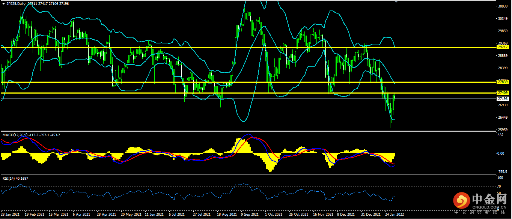Viewport: 512px width, 219px height.
Task: Click the 30839 price scale value
Action: (502, 6)
